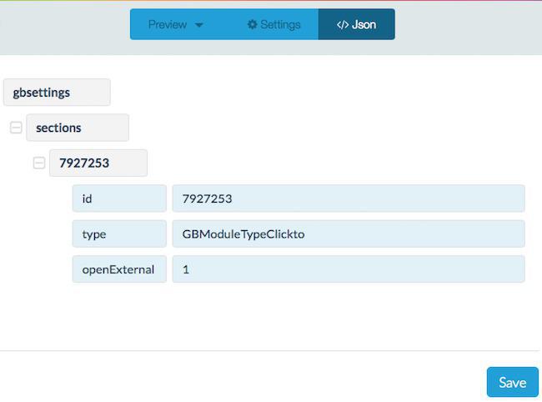Click the id value field containing 7927253
This screenshot has width=542, height=402.
point(348,198)
